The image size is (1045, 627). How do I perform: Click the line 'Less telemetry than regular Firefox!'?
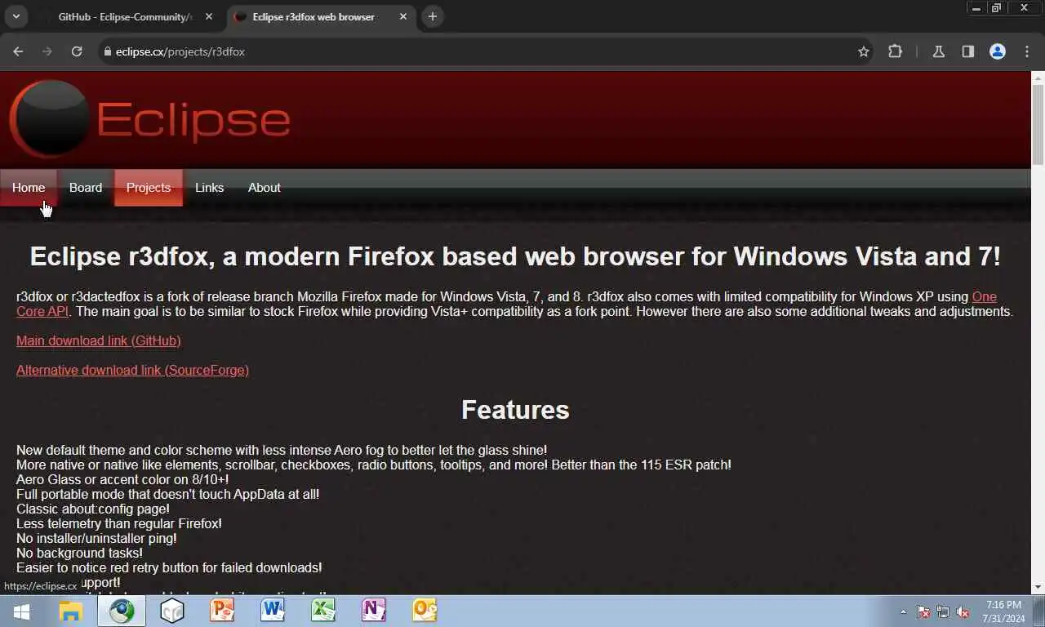coord(119,523)
